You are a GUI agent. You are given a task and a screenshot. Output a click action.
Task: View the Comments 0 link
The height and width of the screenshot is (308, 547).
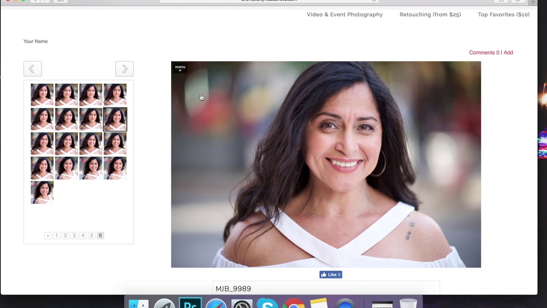(484, 53)
